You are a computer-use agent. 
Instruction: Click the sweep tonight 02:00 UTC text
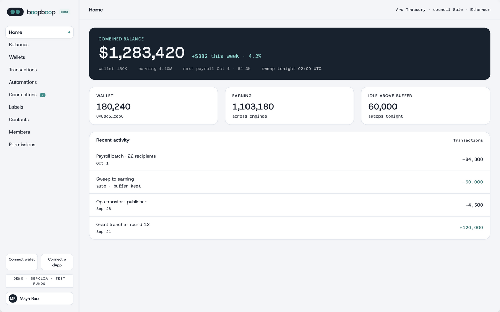[292, 69]
